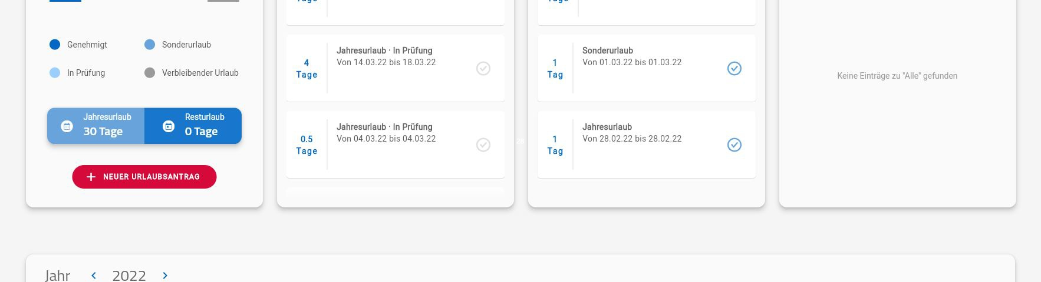
Task: Click the Jahresurlaub calendar icon
Action: point(67,126)
